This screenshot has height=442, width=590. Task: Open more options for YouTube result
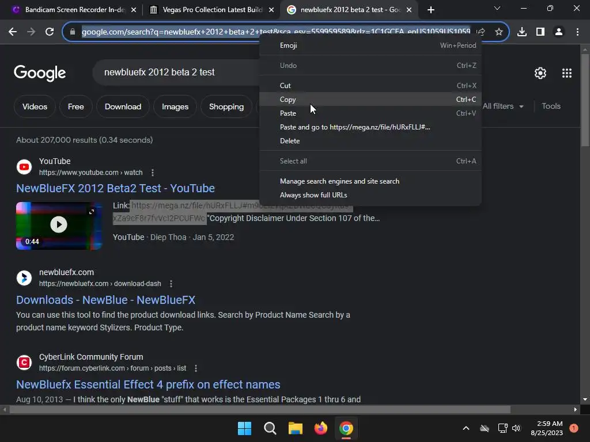coord(152,173)
